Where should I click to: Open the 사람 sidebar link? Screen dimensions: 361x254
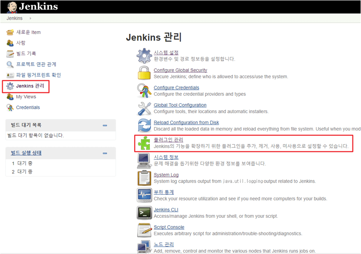point(21,43)
